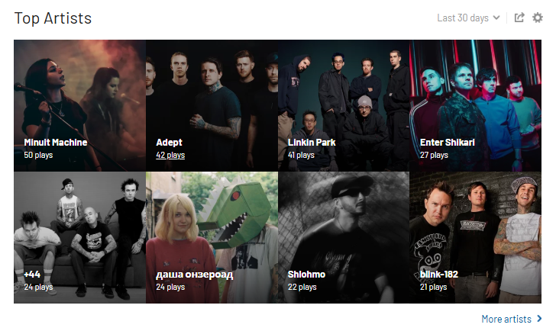Image resolution: width=556 pixels, height=331 pixels.
Task: Open the Minuit Machine artist name
Action: 56,143
